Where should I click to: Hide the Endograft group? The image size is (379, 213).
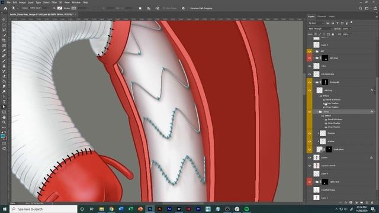point(310,82)
